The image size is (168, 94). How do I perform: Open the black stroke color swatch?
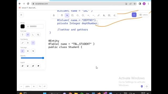(23, 26)
